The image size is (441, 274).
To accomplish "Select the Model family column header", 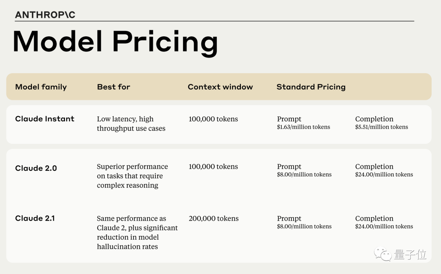I will pos(41,87).
